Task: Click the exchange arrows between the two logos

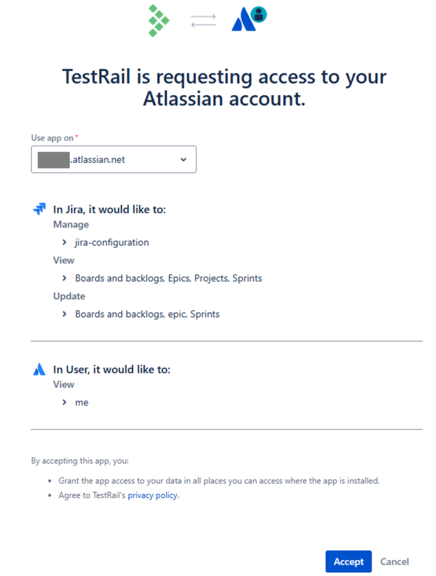Action: point(203,20)
